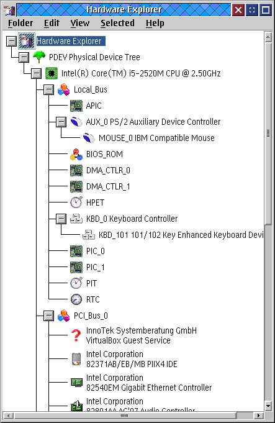Open the Selected menu

(117, 23)
